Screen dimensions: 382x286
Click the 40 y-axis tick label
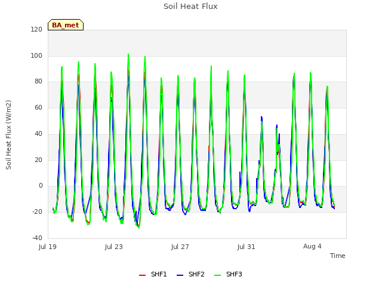point(38,133)
